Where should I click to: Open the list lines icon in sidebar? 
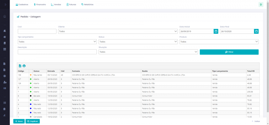5,103
